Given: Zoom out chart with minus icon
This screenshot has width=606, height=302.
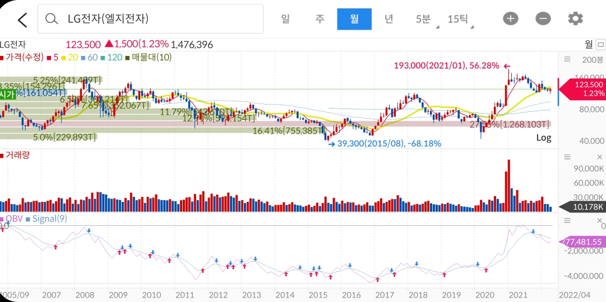Looking at the screenshot, I should tap(543, 18).
